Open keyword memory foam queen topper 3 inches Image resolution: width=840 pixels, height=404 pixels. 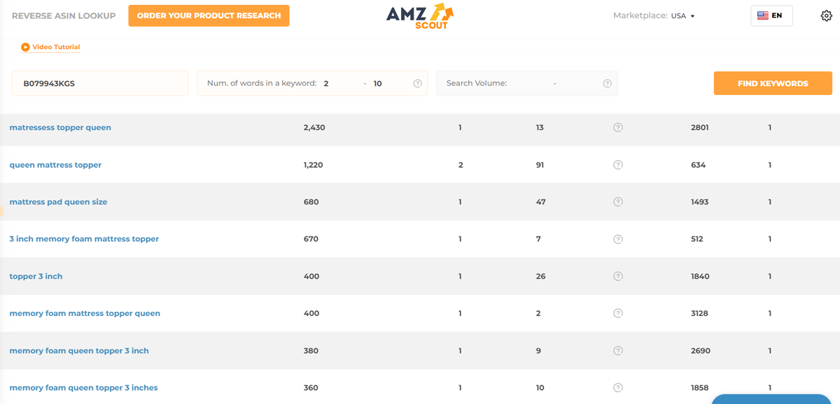click(83, 388)
